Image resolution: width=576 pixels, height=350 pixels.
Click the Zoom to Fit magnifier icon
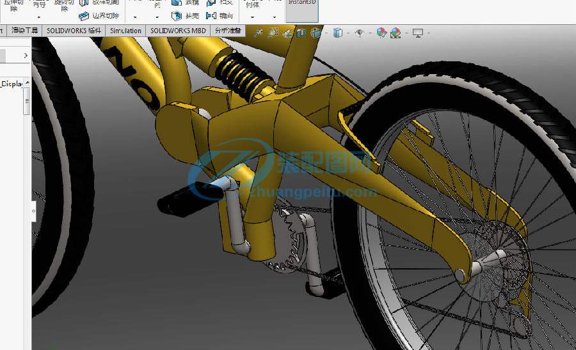[259, 33]
